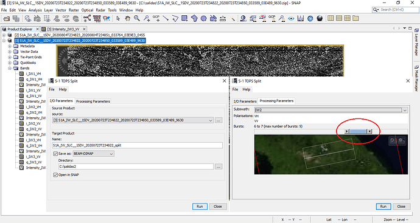Open the Mask Manager side panel
This screenshot has width=420, height=223.
click(x=416, y=78)
